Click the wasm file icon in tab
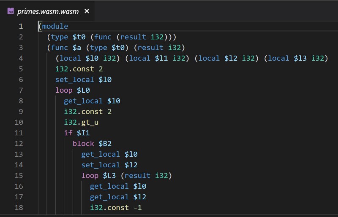 click(x=11, y=11)
